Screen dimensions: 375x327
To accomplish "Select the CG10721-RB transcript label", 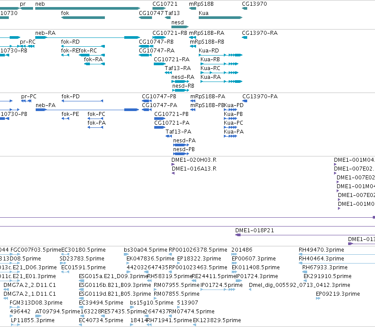I will [x=170, y=33].
